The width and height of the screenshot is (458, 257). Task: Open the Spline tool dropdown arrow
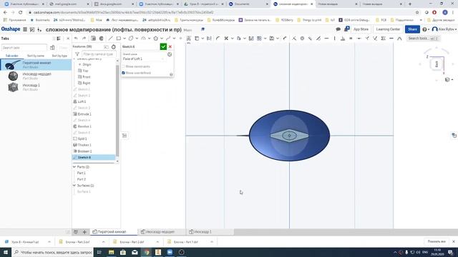pos(174,39)
